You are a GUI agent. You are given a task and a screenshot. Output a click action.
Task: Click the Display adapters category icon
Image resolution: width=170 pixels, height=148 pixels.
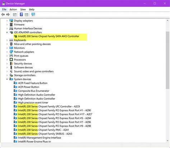(11, 21)
